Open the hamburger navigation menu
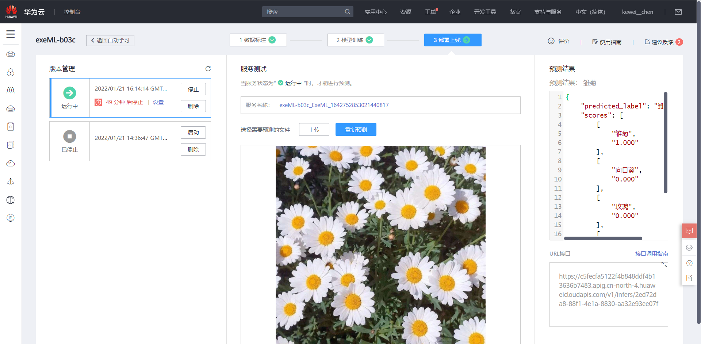This screenshot has width=701, height=344. (x=11, y=34)
